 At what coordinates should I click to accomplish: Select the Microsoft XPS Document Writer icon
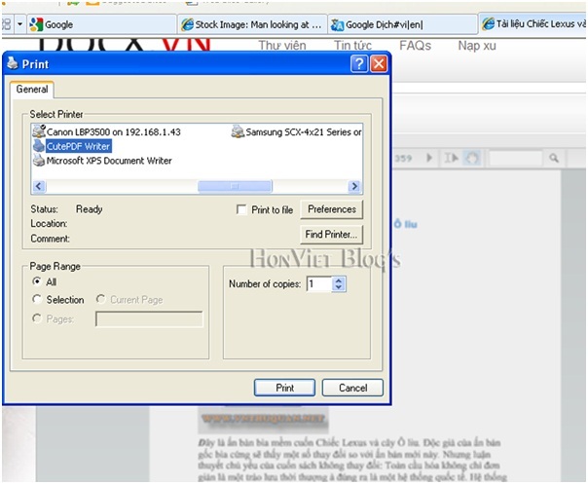point(39,161)
